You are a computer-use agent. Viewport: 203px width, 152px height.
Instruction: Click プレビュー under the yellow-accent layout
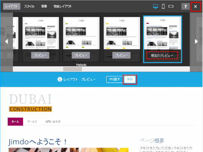click(x=121, y=55)
